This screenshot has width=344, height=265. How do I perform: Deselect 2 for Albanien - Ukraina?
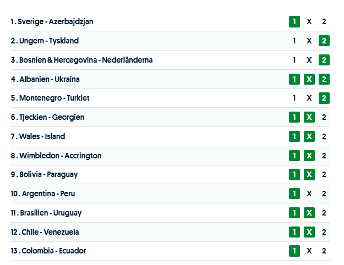click(324, 79)
